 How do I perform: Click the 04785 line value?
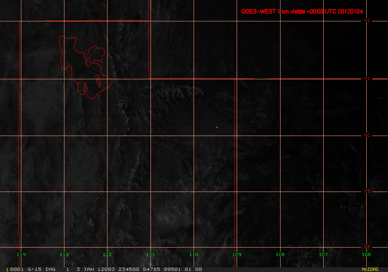click(151, 269)
